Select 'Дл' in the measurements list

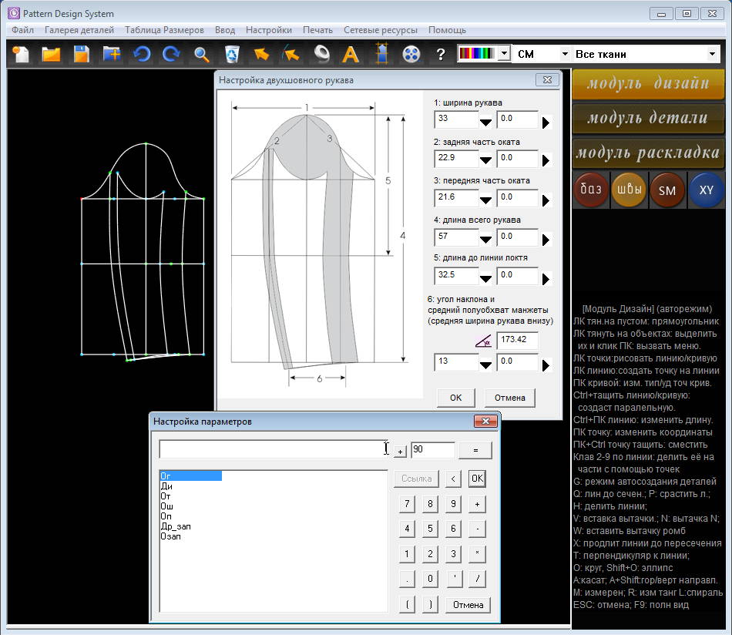click(166, 486)
